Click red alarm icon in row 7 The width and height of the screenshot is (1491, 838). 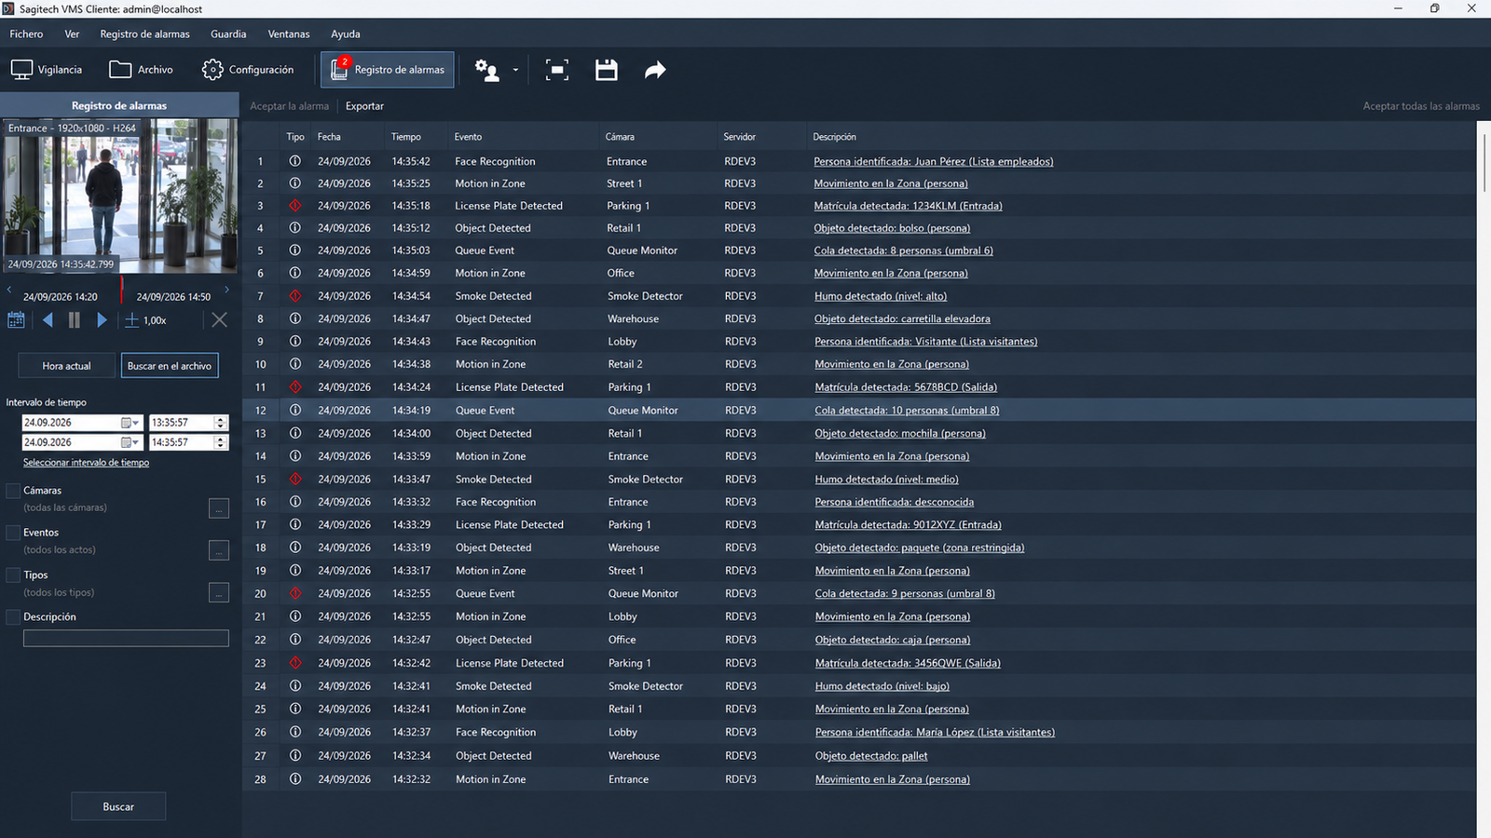pos(295,296)
